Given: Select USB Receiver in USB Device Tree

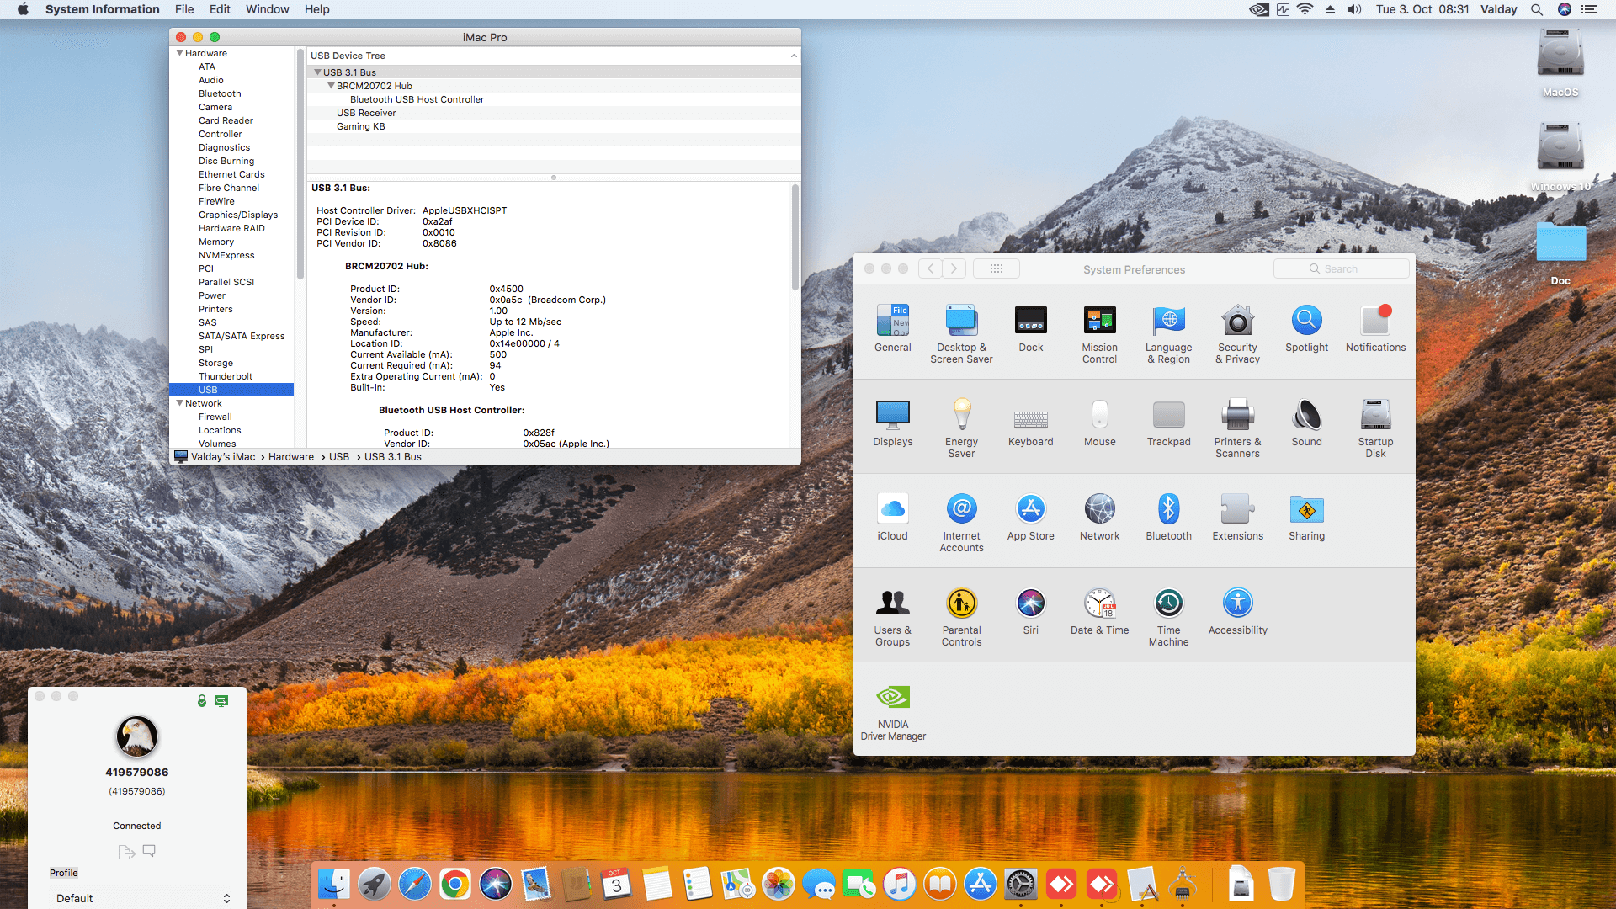Looking at the screenshot, I should [366, 113].
